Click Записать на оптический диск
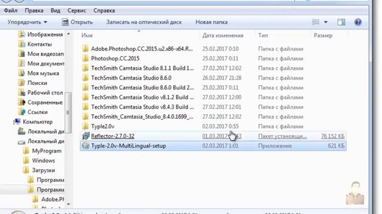This screenshot has width=382, height=214. point(144,22)
